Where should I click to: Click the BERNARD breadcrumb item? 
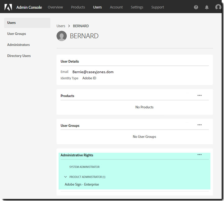pos(81,26)
